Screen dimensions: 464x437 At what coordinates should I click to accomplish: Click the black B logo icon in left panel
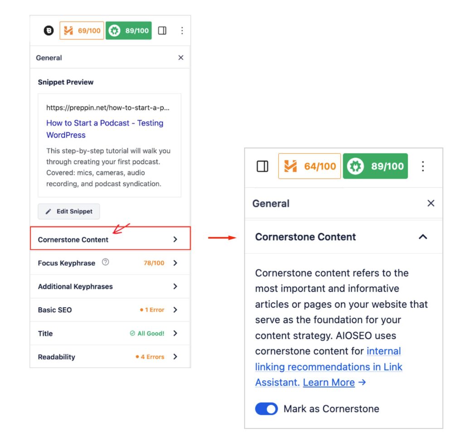tap(49, 30)
